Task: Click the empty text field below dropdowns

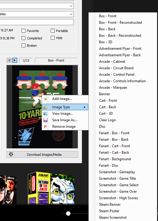Action: tap(37, 22)
